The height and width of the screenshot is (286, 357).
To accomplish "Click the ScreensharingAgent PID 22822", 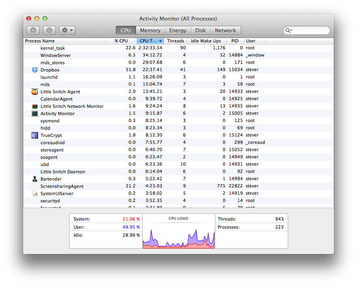I will coord(236,186).
